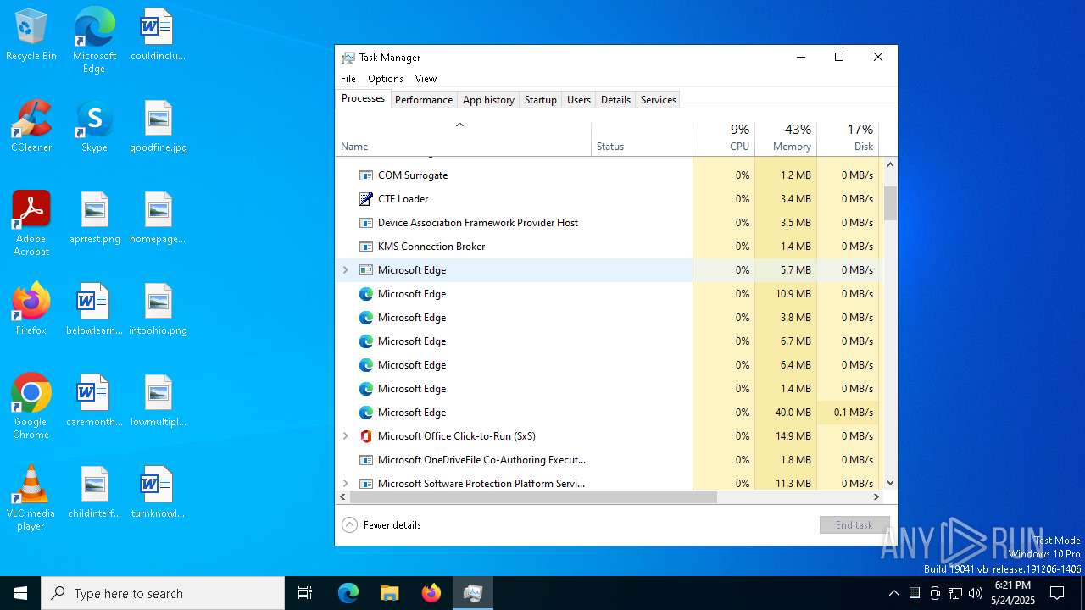Screen dimensions: 1085x610
Task: Select the COM Surrogate process name
Action: 413,175
